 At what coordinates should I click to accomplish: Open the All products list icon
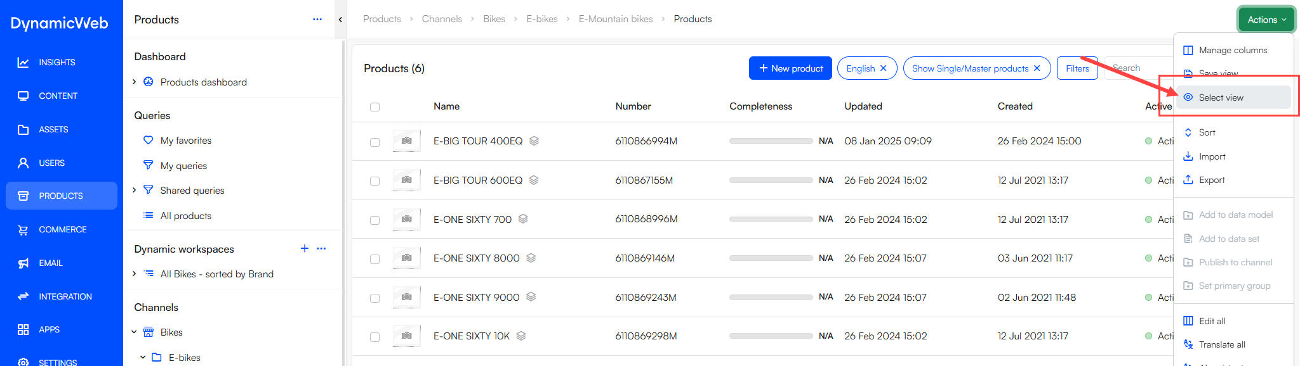[148, 215]
